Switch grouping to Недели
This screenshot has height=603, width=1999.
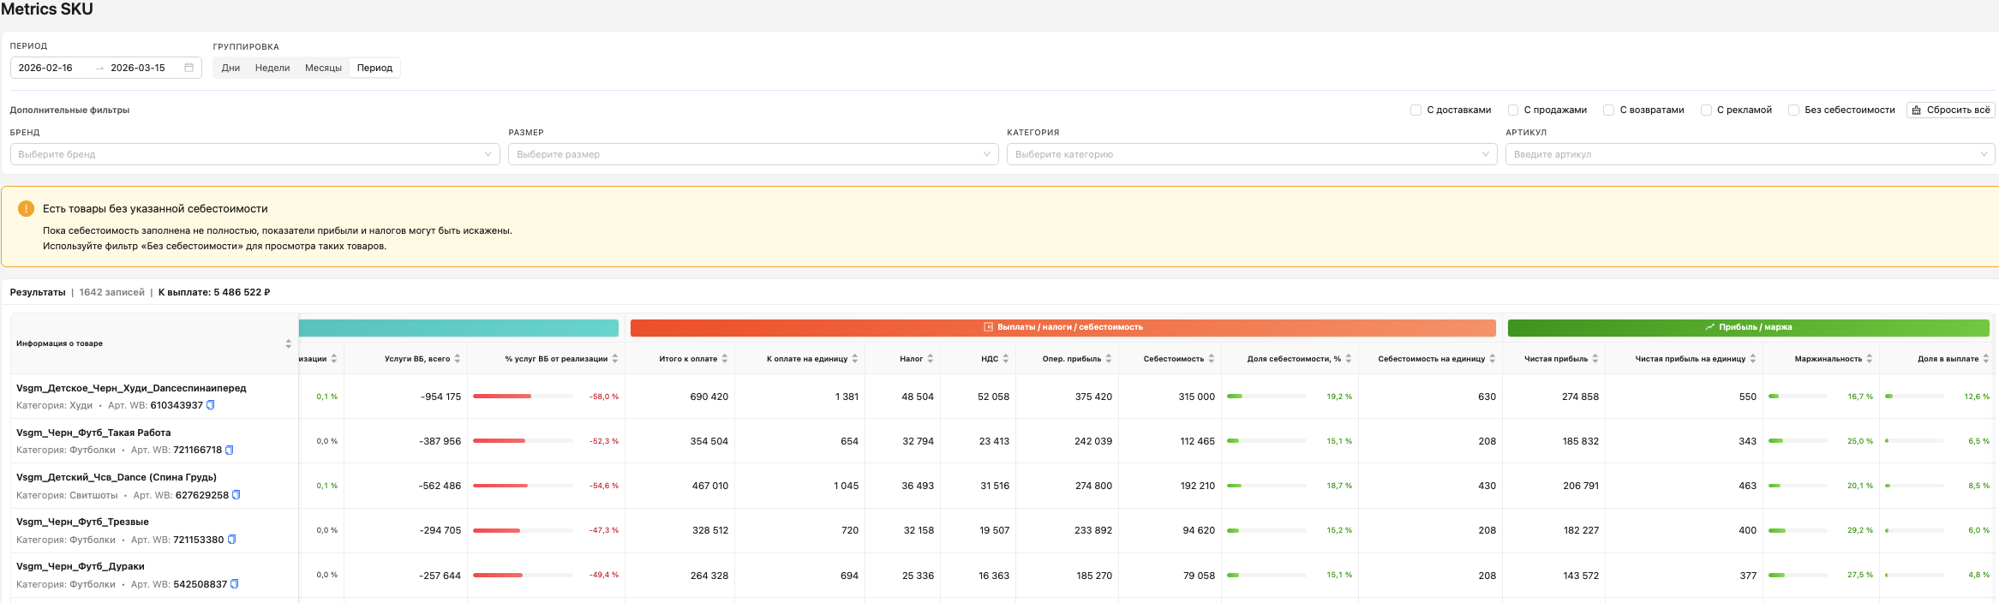click(x=272, y=68)
